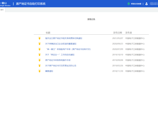Click the date 2019/09/08
The height and width of the screenshot is (114, 158).
point(118,60)
